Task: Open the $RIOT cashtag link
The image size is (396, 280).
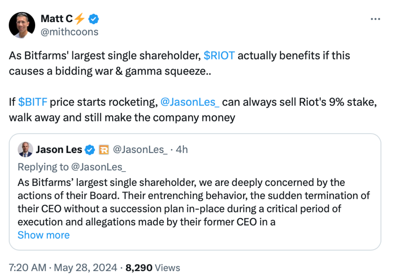Action: 220,56
